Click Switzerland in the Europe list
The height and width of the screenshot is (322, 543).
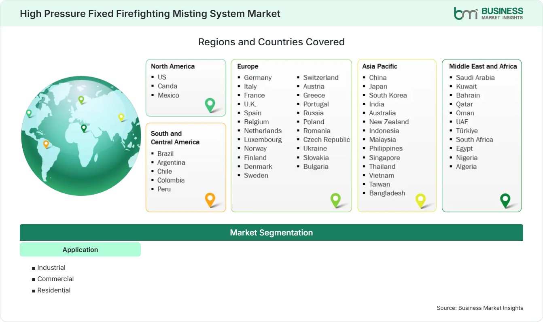coord(321,78)
